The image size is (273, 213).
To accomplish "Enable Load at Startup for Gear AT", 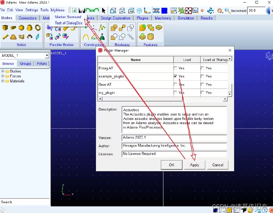I will [x=202, y=85].
